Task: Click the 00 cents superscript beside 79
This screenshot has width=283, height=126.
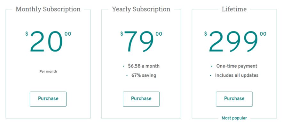Action: tap(159, 34)
